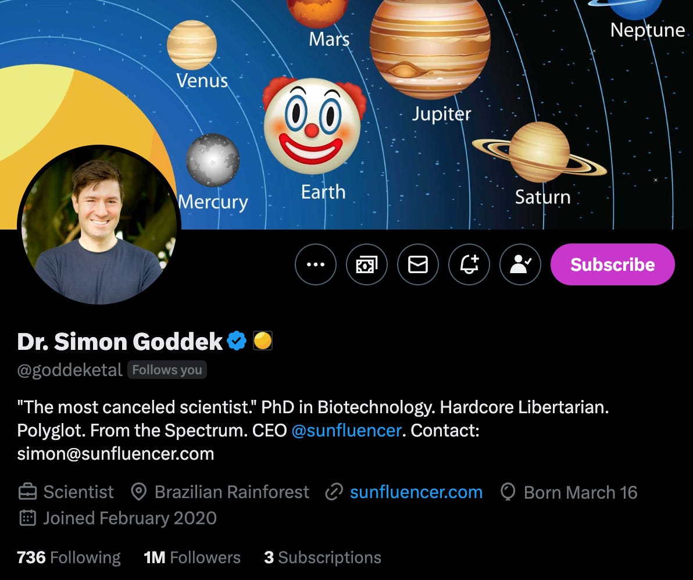Toggle the following person-check button
693x580 pixels.
520,264
